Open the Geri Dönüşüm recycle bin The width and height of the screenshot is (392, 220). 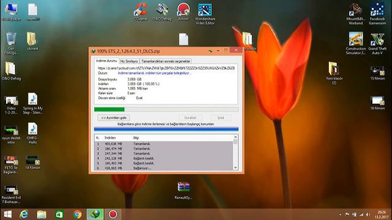tap(11, 43)
